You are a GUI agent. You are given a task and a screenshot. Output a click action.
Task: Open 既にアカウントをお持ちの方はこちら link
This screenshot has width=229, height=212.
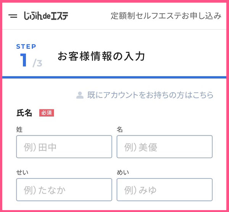coord(150,95)
